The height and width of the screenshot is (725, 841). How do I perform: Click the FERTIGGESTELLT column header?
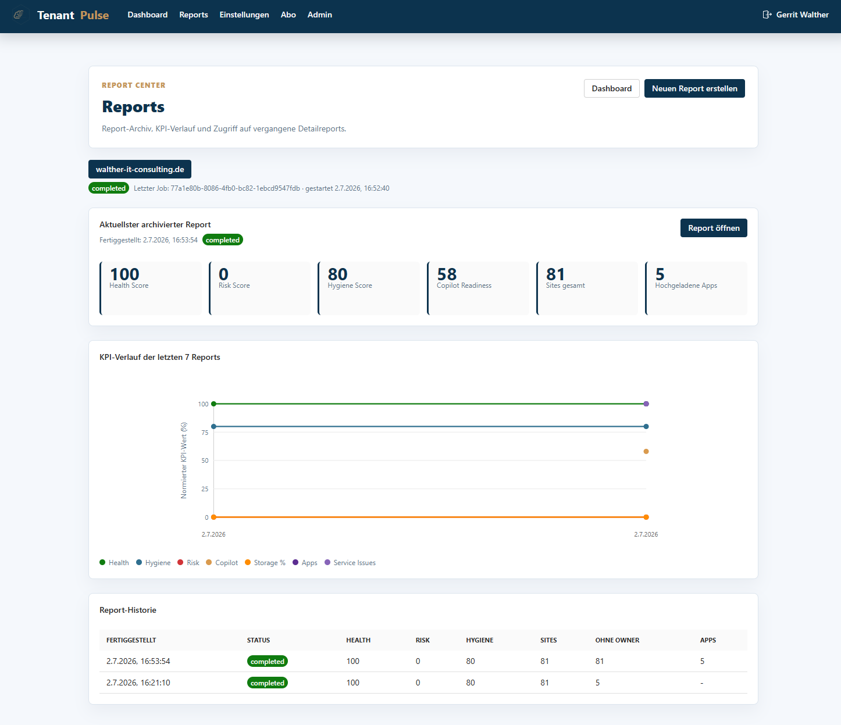pyautogui.click(x=131, y=640)
